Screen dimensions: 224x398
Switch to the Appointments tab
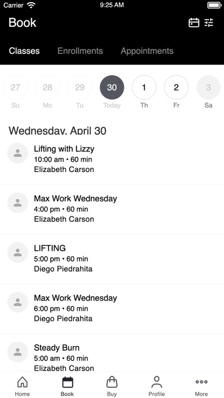point(147,51)
